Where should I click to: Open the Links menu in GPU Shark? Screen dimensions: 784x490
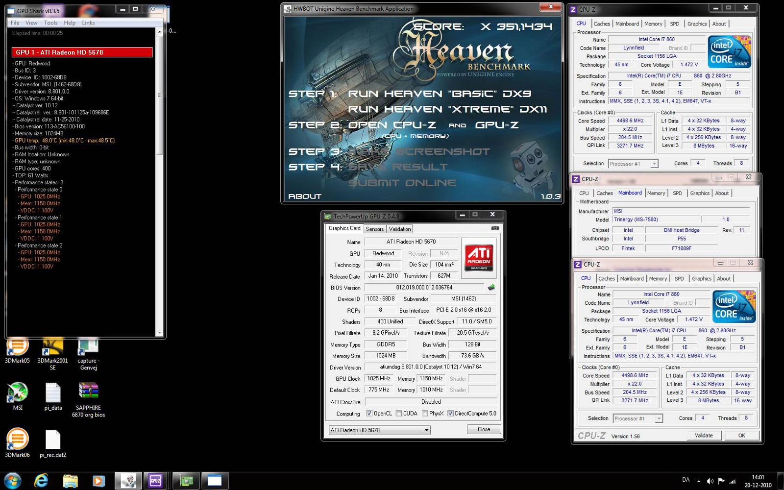tap(88, 23)
